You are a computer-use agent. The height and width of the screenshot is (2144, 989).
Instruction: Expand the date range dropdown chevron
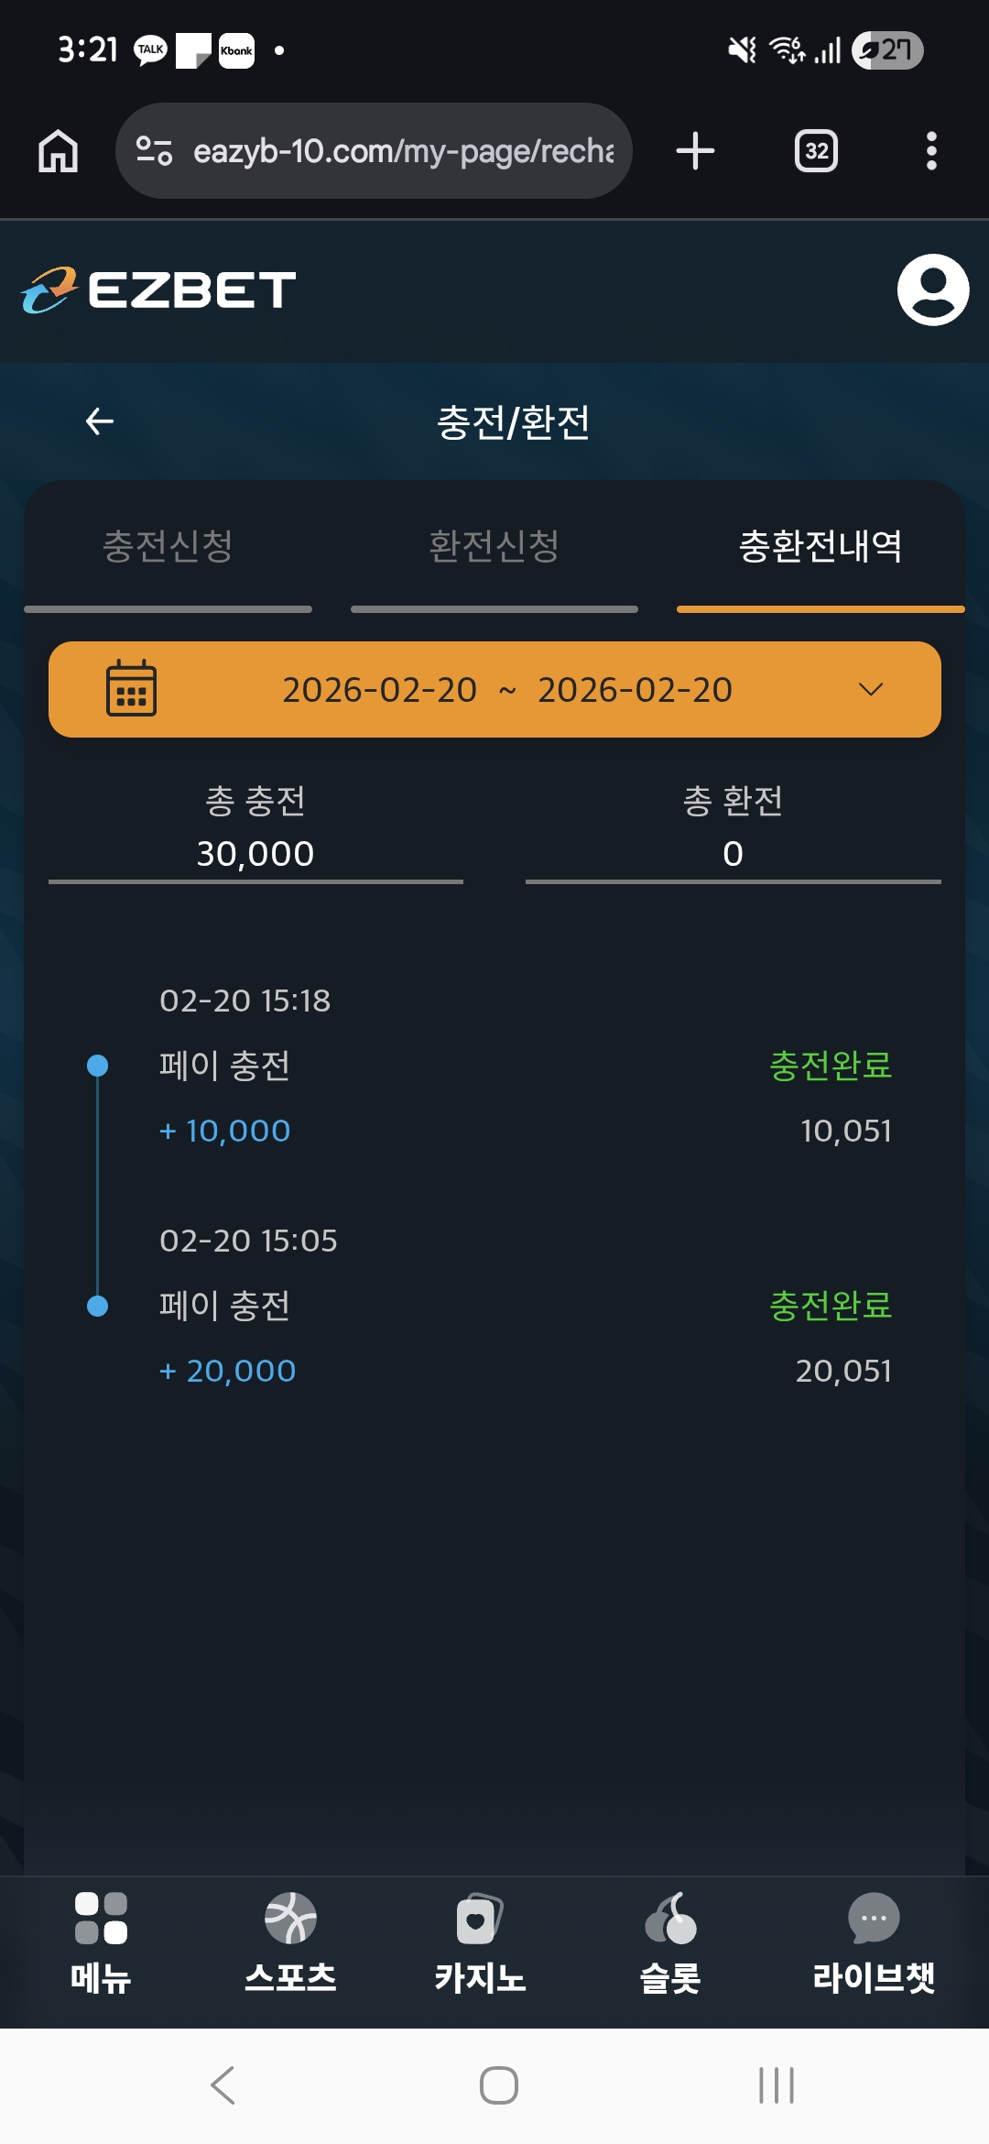click(x=871, y=689)
